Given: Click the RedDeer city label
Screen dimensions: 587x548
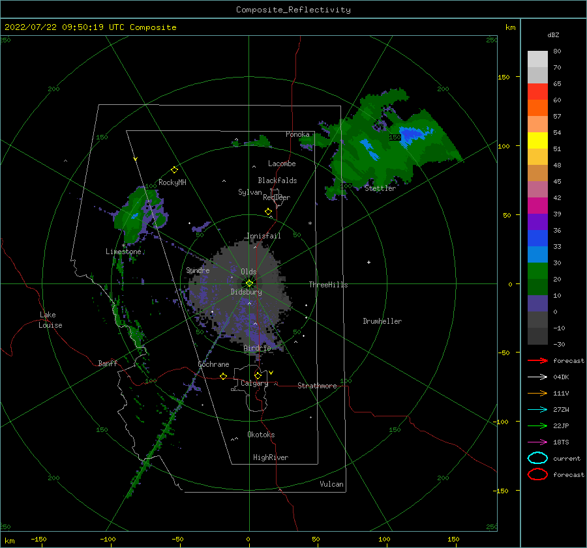Looking at the screenshot, I should point(277,197).
